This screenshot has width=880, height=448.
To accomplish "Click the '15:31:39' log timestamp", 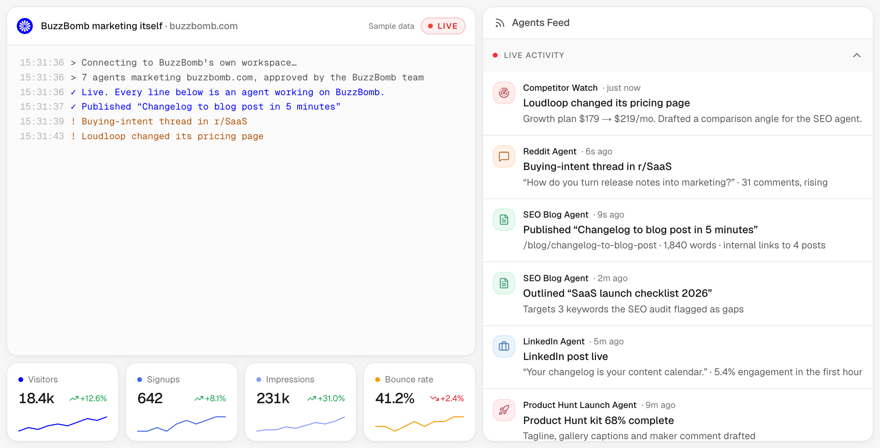I will click(42, 122).
